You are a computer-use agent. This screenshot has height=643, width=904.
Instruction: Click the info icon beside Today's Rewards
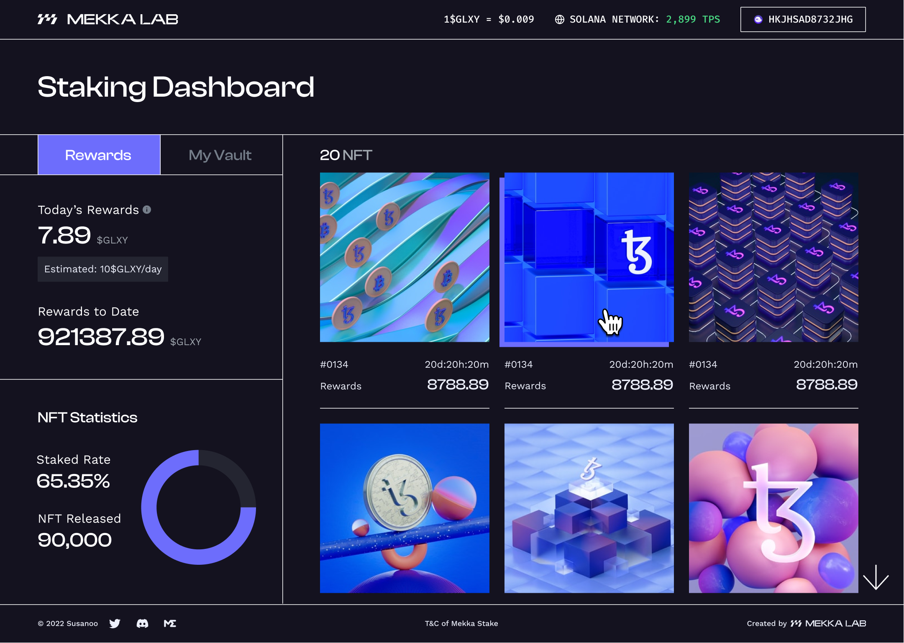tap(147, 210)
